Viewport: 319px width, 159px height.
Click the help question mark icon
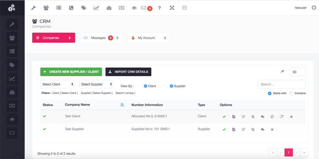(159, 8)
